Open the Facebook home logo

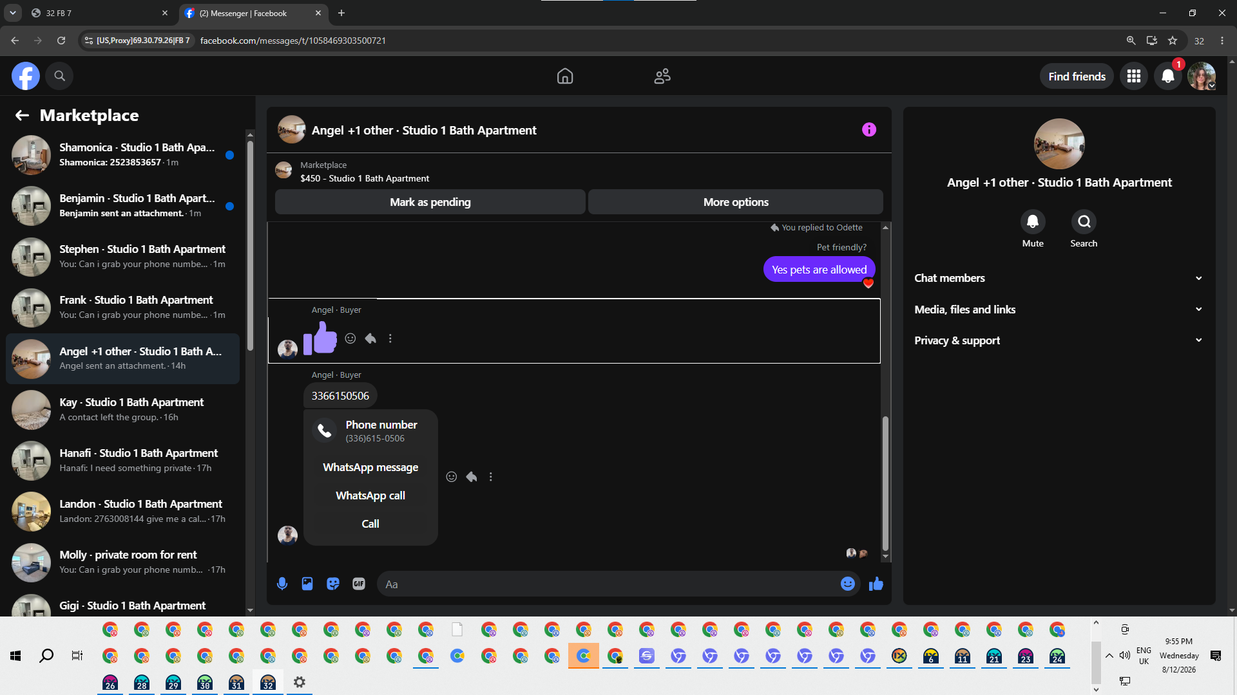tap(26, 76)
